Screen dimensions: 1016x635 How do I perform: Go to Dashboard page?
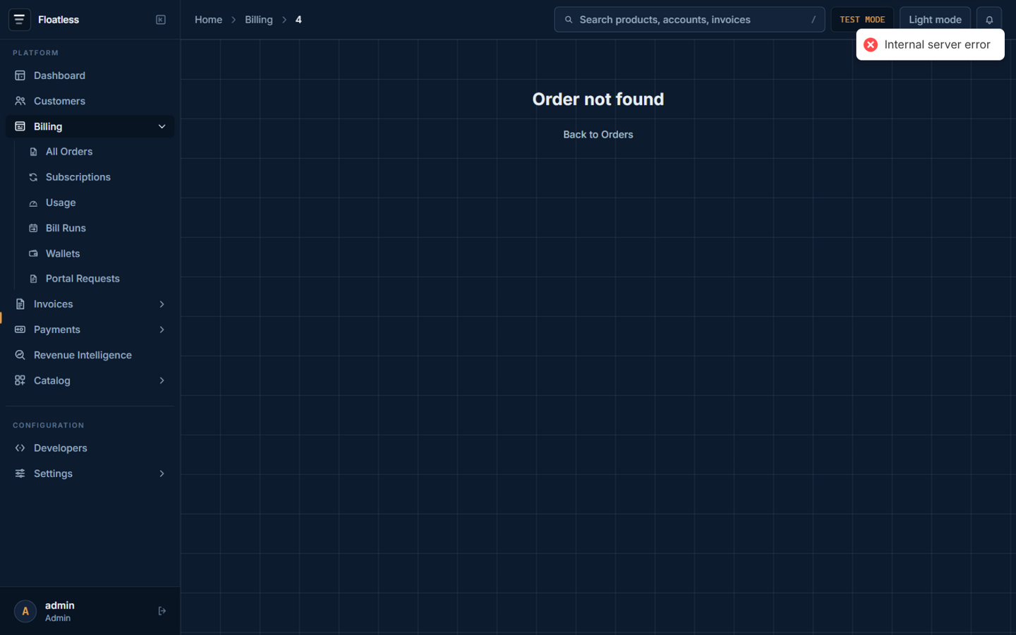tap(90, 75)
